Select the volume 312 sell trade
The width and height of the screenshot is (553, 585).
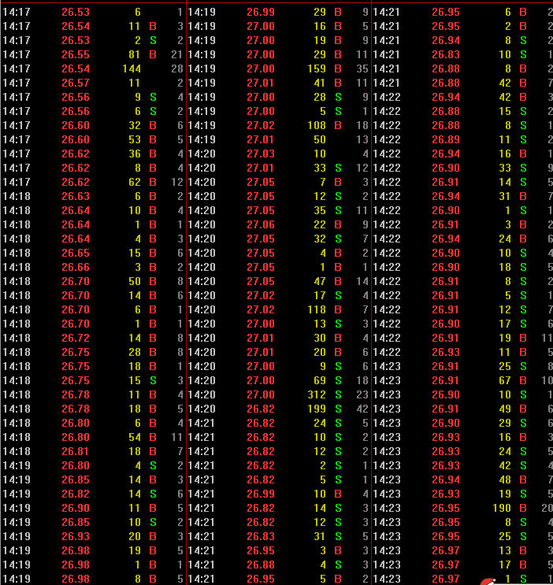pyautogui.click(x=317, y=394)
